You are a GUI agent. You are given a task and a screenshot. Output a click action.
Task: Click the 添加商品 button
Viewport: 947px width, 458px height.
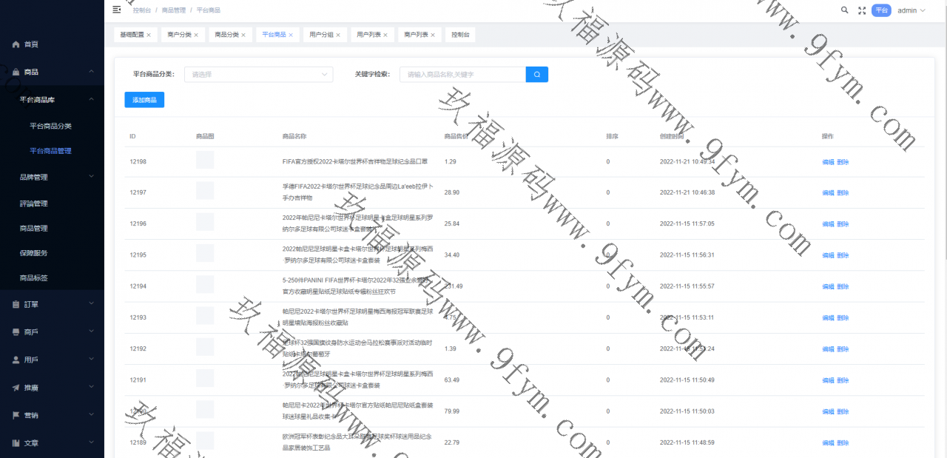pyautogui.click(x=144, y=100)
